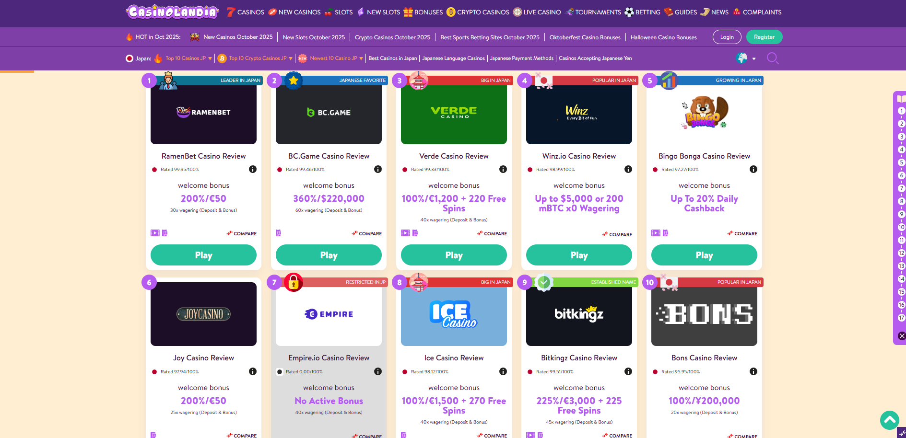Image resolution: width=906 pixels, height=438 pixels.
Task: Click the Casinolandia logo
Action: coord(172,12)
